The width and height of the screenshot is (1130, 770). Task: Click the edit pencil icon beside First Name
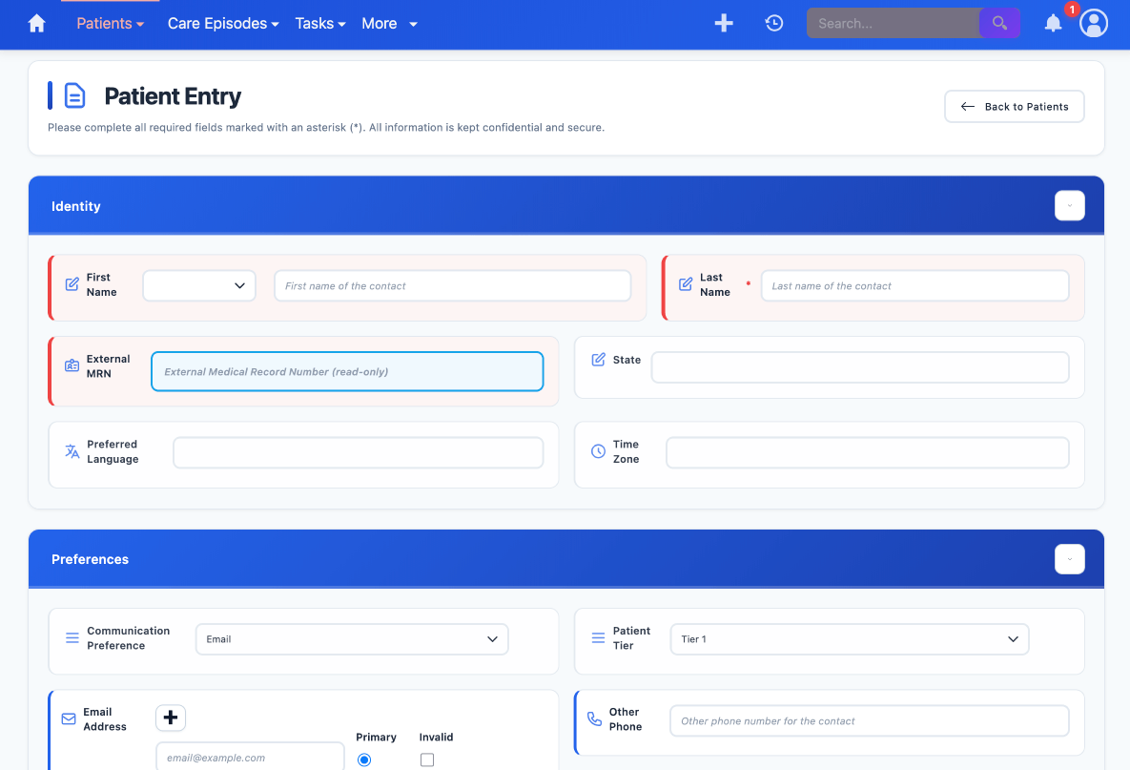[72, 283]
